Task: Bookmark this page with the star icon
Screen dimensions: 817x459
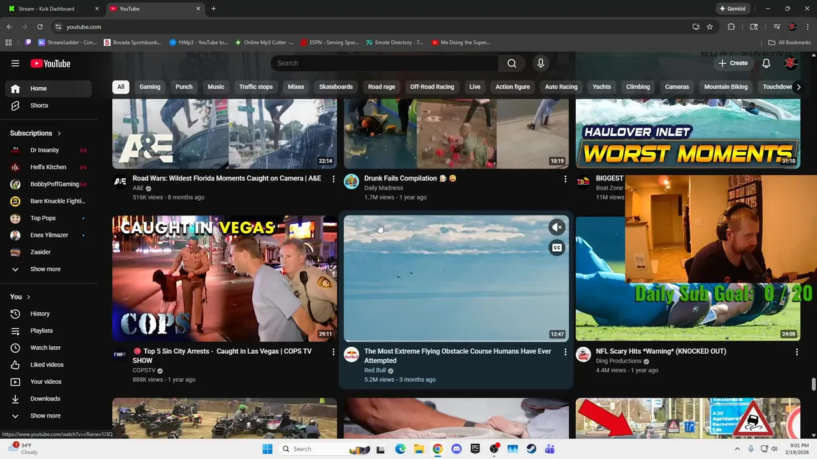Action: click(x=710, y=27)
